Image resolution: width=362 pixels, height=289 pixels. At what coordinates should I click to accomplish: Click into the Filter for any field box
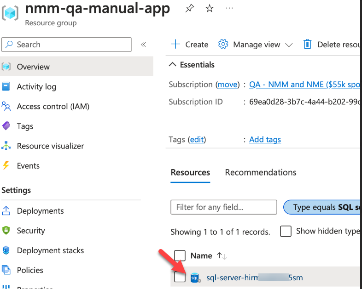[224, 207]
